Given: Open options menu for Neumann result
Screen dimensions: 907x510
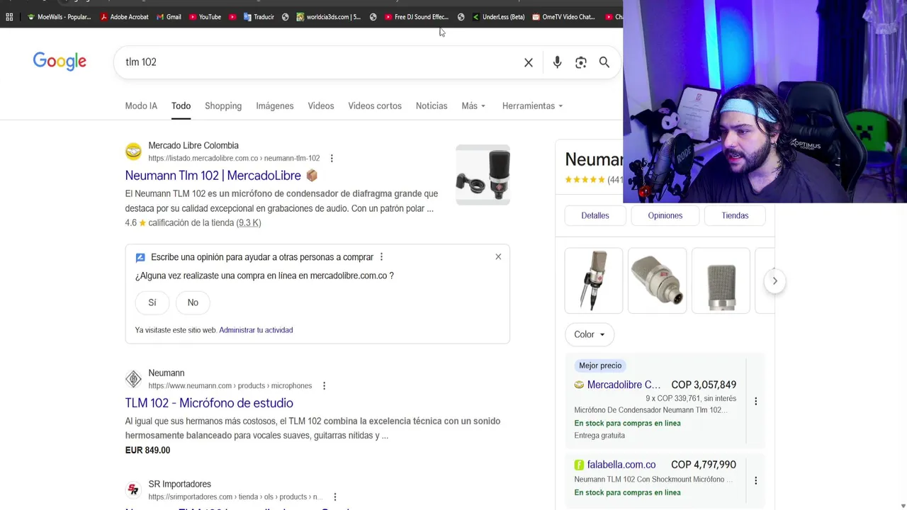Looking at the screenshot, I should click(x=324, y=386).
